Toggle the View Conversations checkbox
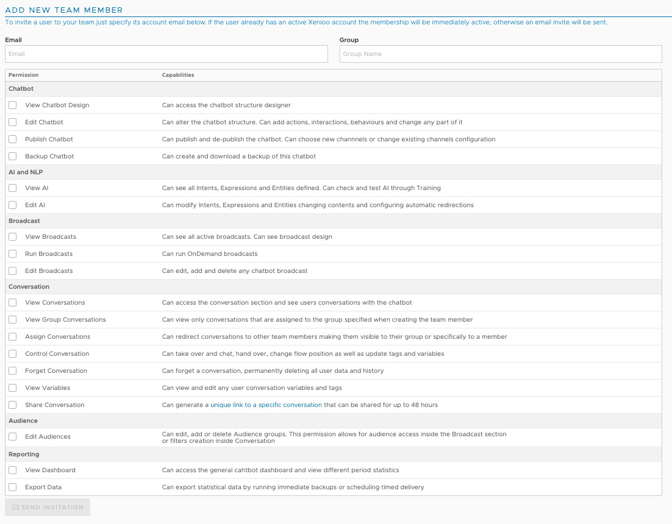This screenshot has width=672, height=524. (x=13, y=303)
